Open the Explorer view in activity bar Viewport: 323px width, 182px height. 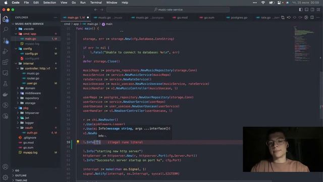(x=6, y=19)
